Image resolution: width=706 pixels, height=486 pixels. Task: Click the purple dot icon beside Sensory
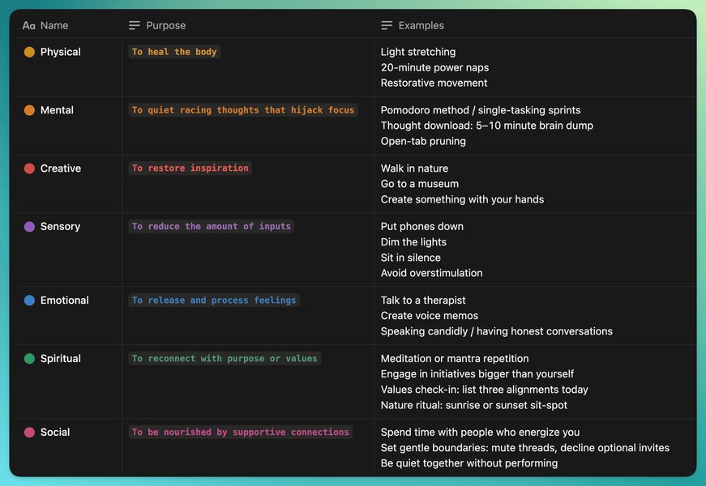pyautogui.click(x=30, y=227)
